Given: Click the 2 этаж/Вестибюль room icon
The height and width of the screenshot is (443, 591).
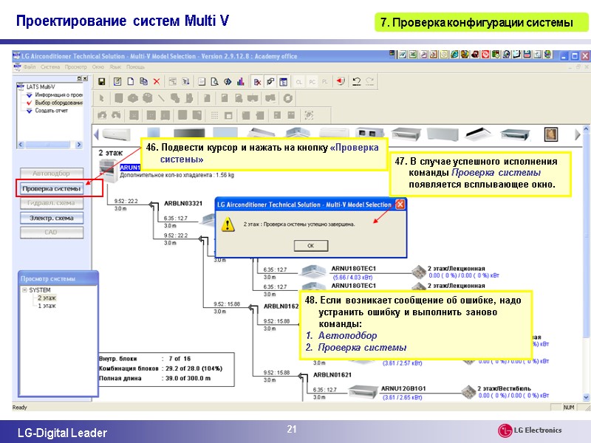Looking at the screenshot, I should pos(468,392).
